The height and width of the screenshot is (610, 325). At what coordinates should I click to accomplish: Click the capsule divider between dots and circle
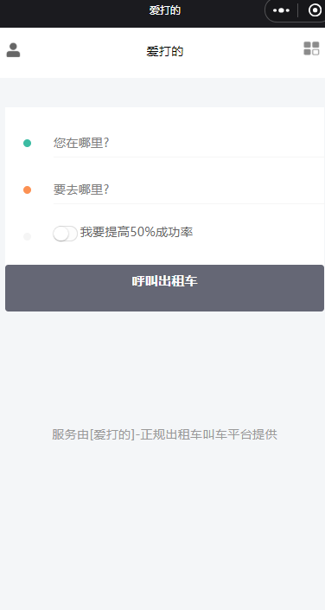tap(298, 10)
